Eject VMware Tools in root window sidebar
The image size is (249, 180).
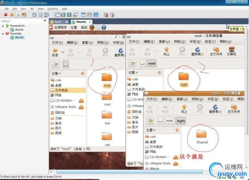point(81,107)
